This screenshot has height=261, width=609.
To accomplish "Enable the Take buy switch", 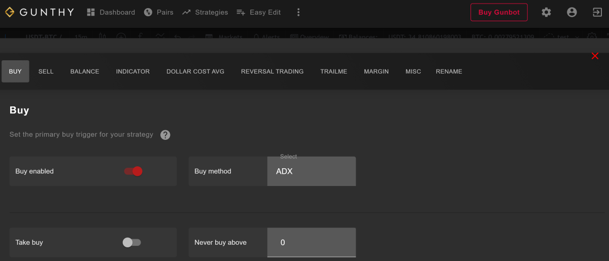I will pos(132,242).
